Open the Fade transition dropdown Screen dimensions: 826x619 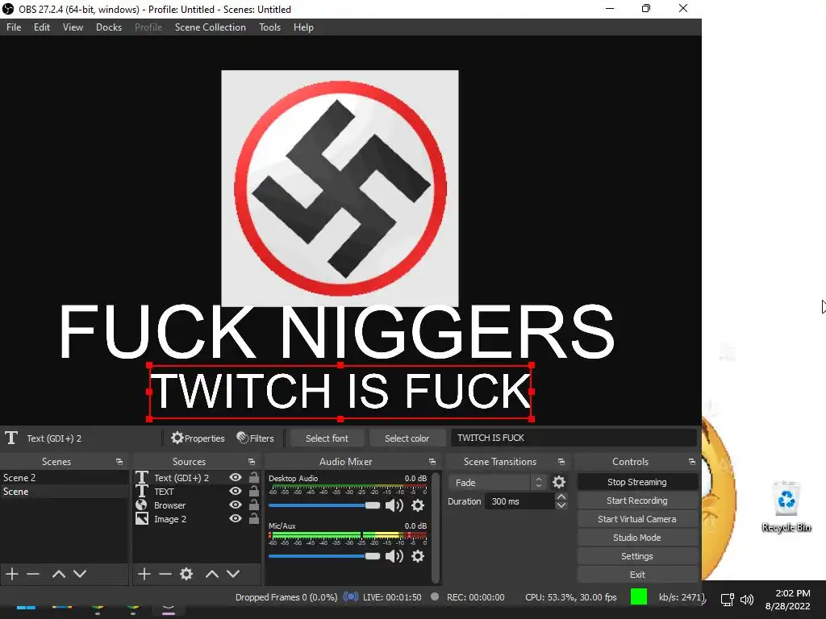(x=497, y=482)
